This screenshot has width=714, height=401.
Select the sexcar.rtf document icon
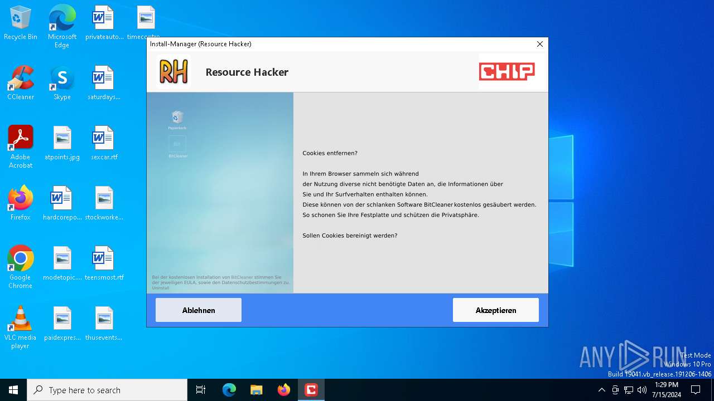pos(104,144)
